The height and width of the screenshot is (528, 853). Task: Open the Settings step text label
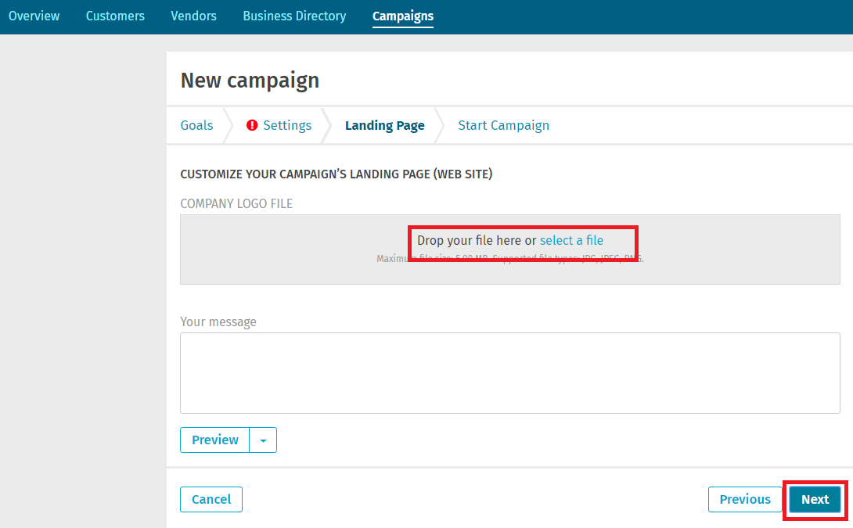[x=287, y=125]
